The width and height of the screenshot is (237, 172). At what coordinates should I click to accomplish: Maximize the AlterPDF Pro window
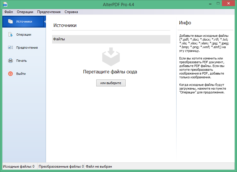218,3
